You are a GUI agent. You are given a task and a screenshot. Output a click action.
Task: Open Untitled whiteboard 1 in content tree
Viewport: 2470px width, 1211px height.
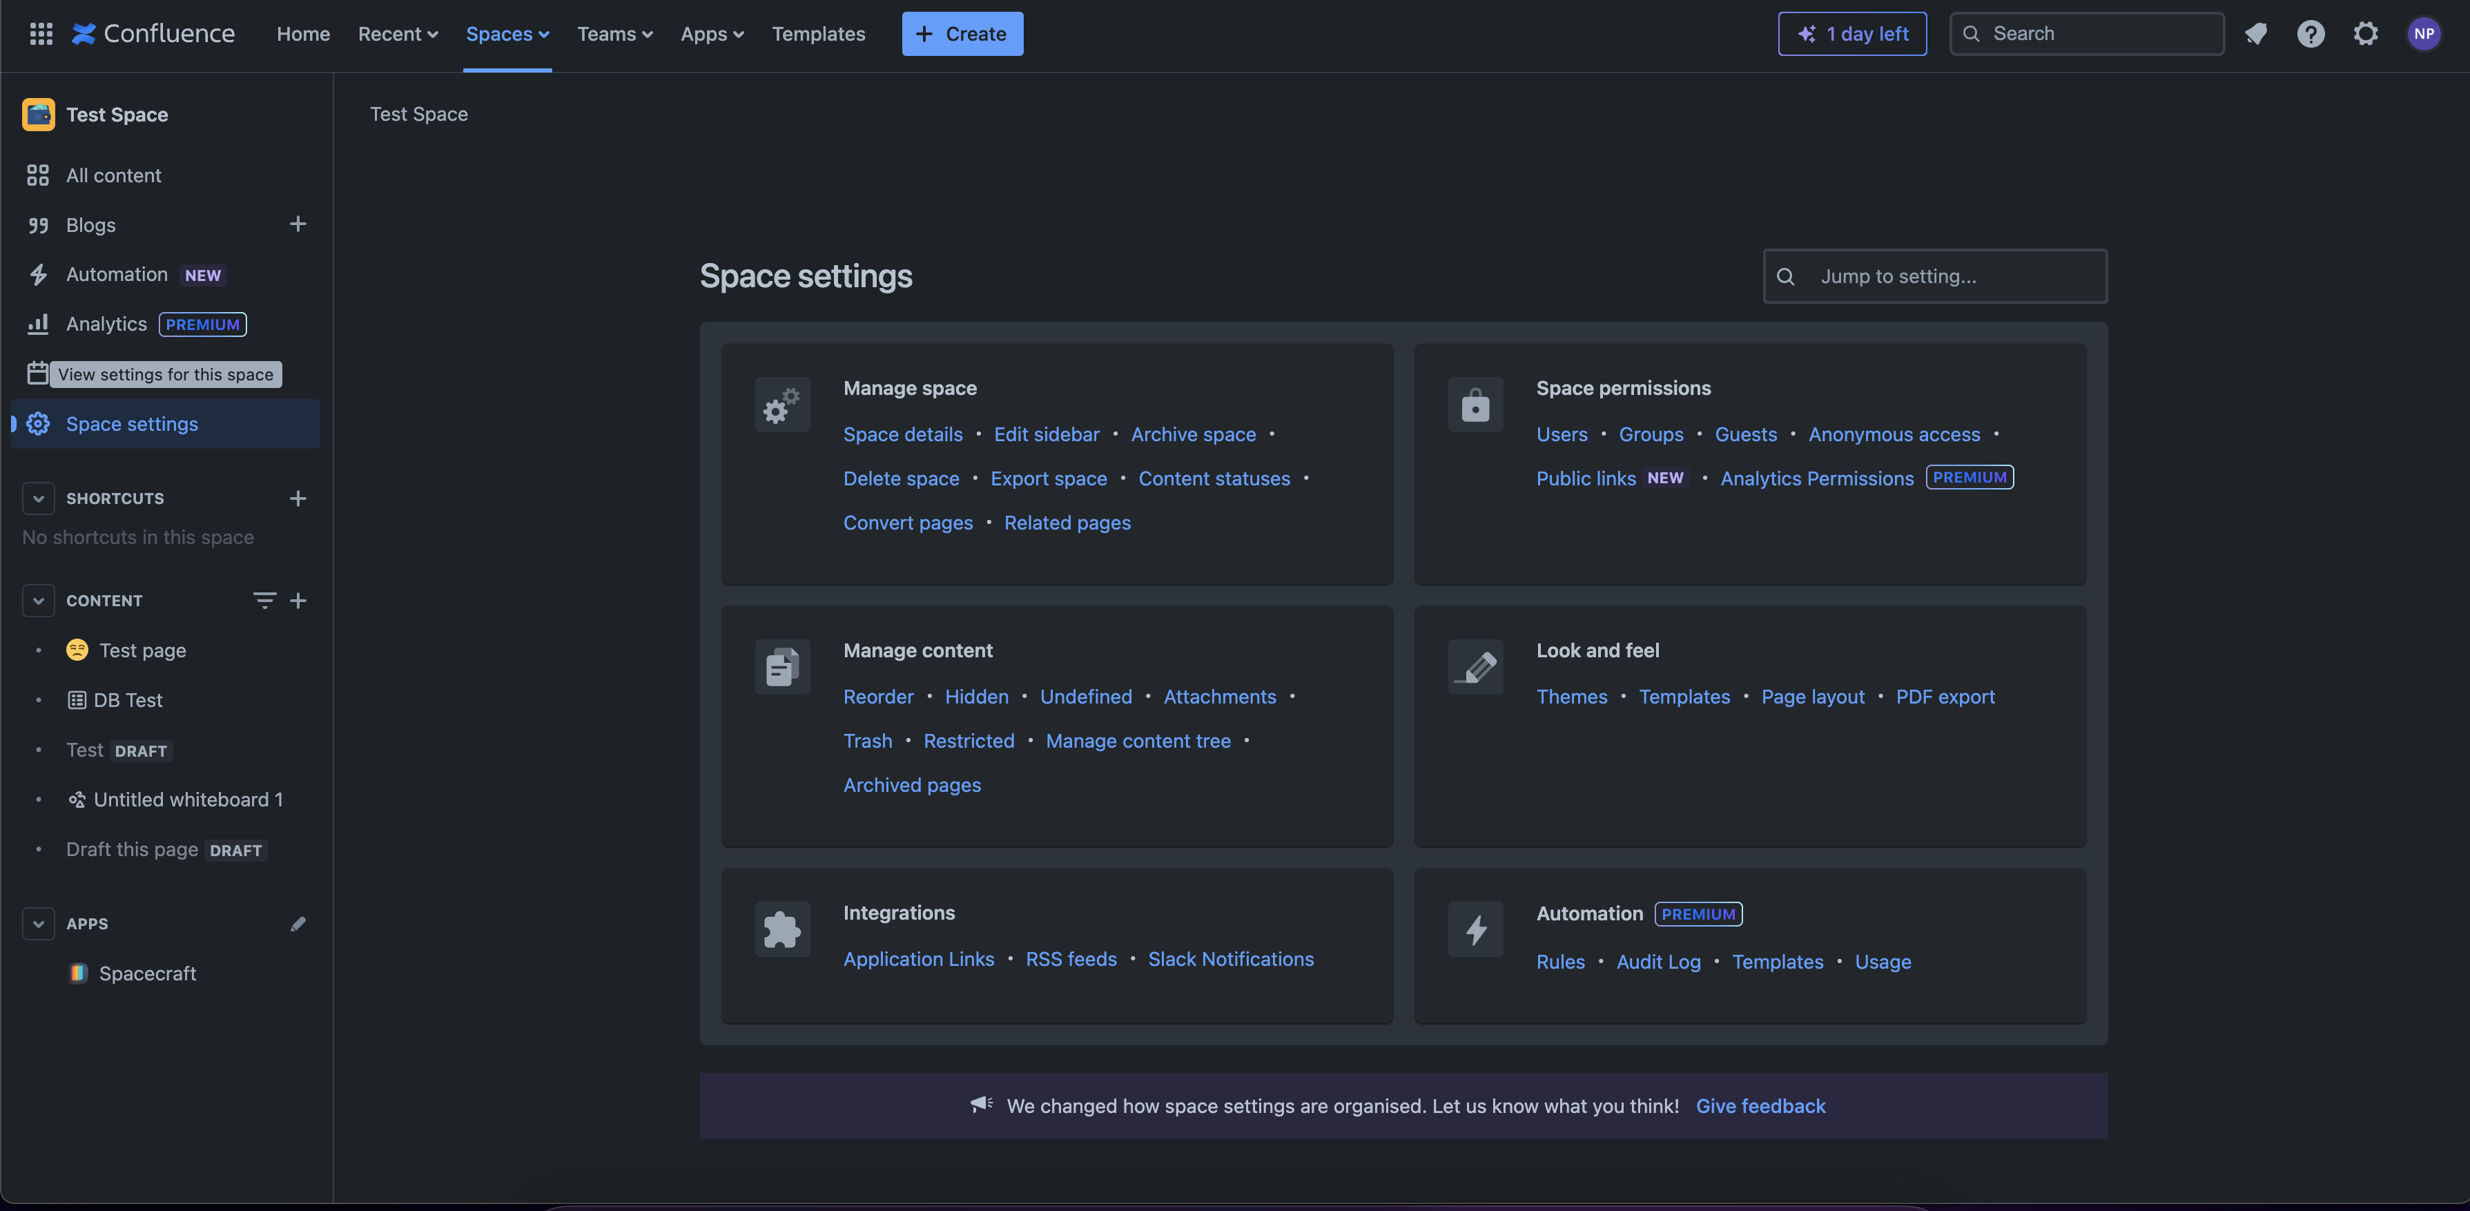187,800
